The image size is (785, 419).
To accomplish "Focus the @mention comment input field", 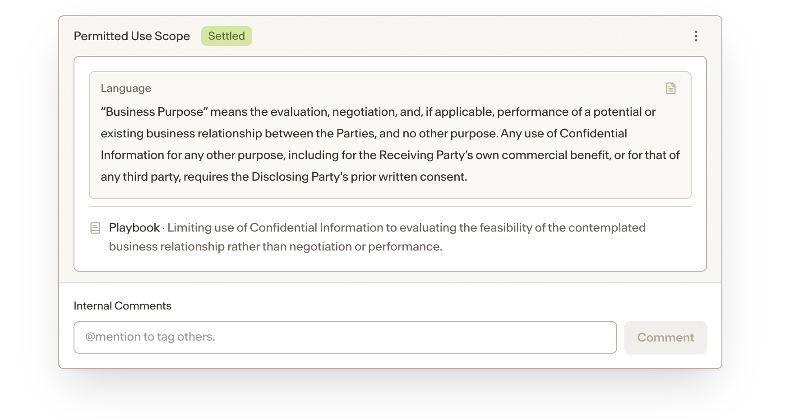I will coord(345,337).
